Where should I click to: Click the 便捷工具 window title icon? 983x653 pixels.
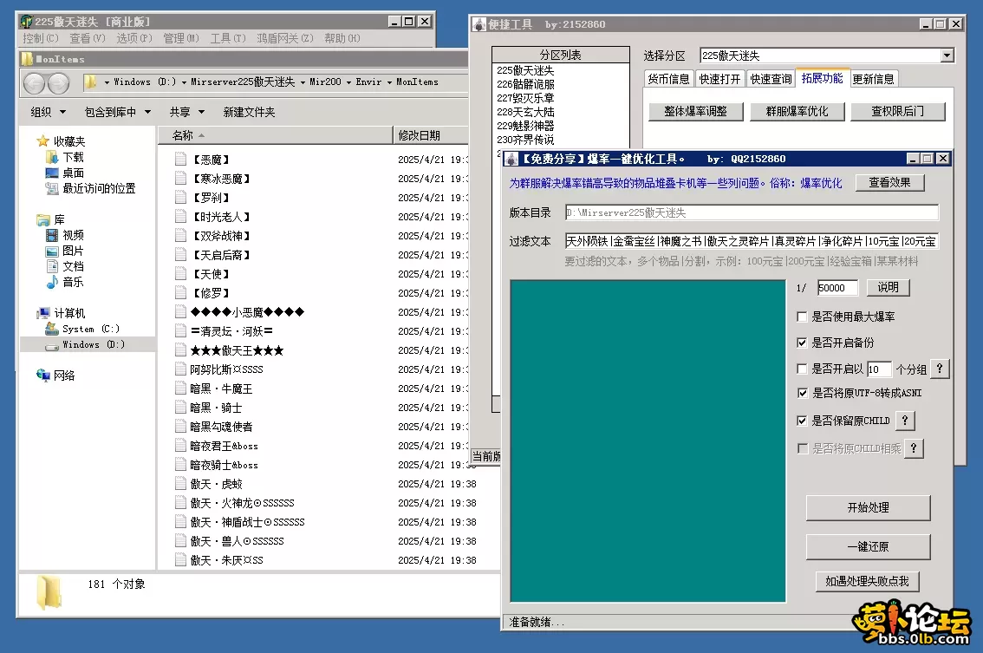click(x=479, y=24)
